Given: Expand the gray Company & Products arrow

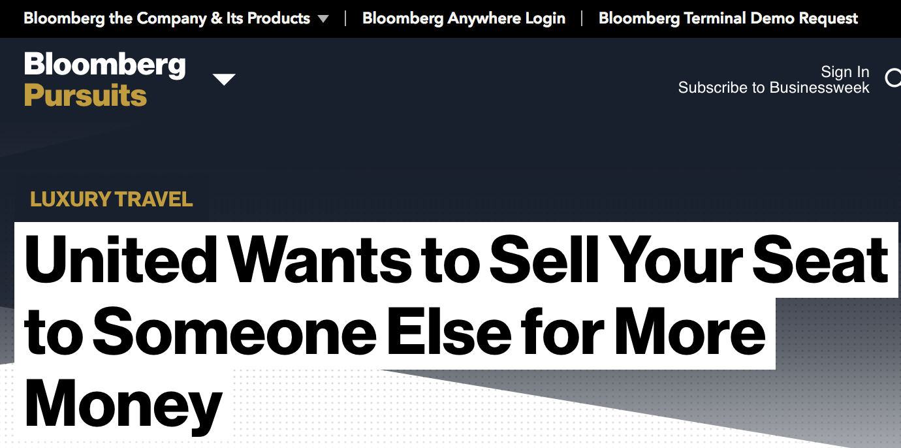Looking at the screenshot, I should pos(323,19).
